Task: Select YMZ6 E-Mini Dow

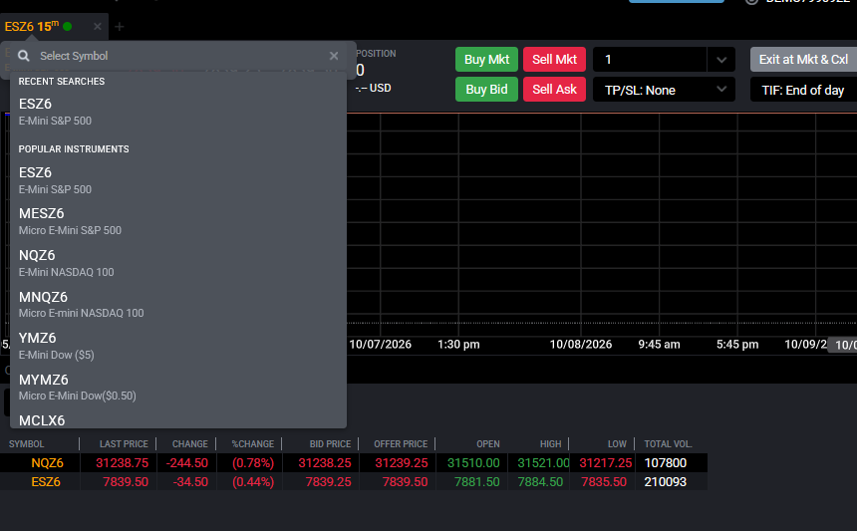Action: 178,346
